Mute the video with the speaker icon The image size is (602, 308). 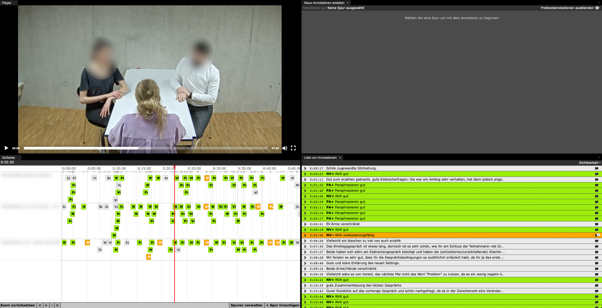point(285,148)
